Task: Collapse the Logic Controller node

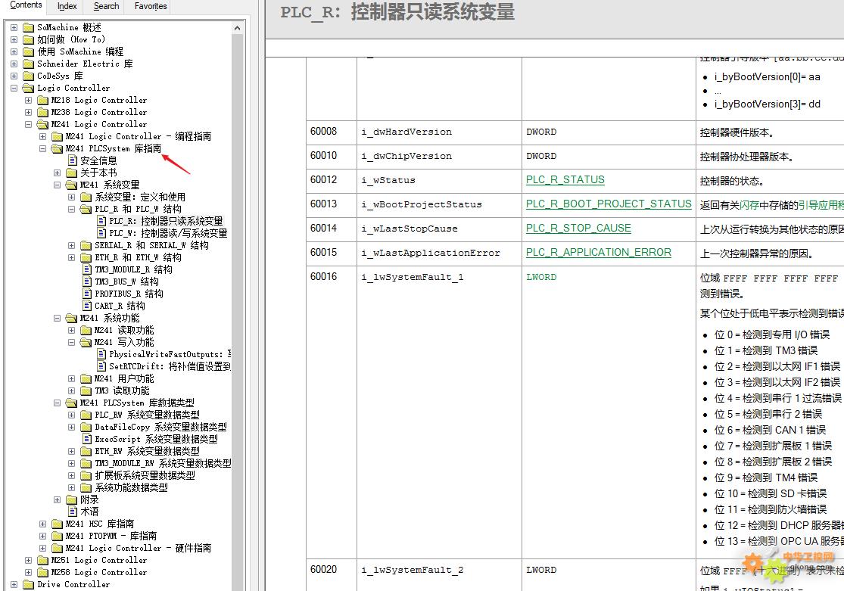Action: pos(14,88)
